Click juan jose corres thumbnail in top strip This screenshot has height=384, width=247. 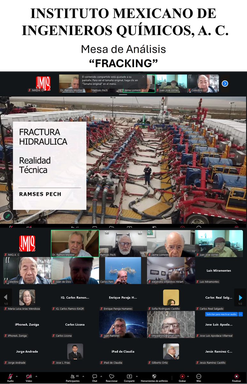(171, 84)
